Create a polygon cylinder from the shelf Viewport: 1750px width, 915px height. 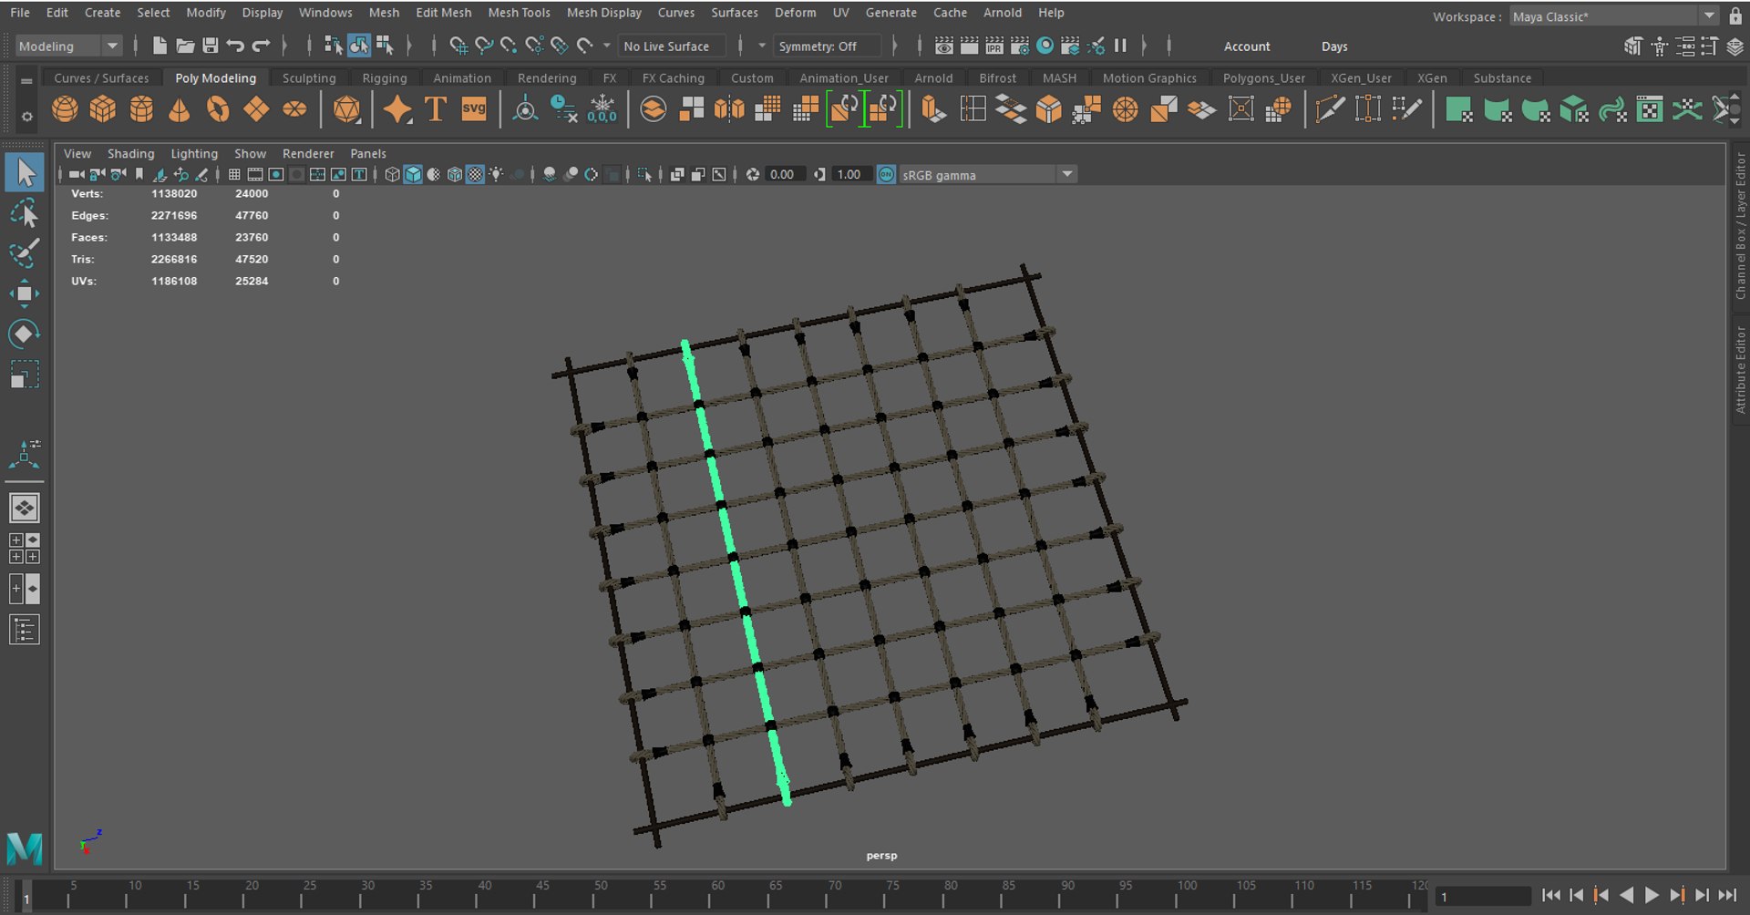141,109
